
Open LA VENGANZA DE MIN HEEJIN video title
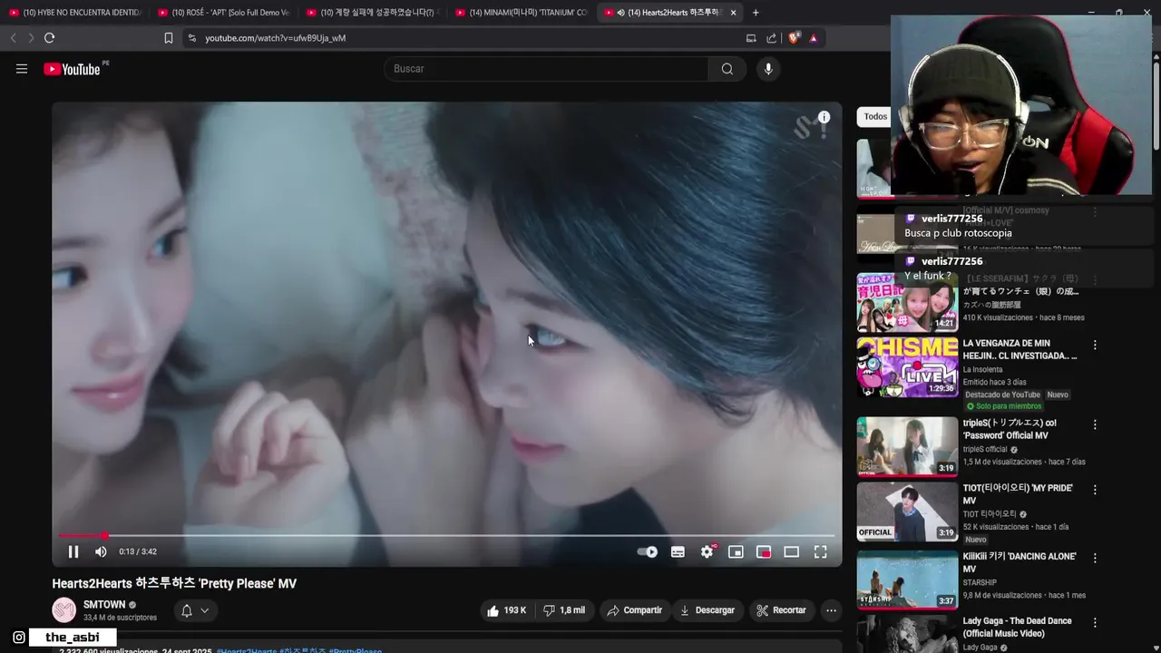coord(1020,350)
